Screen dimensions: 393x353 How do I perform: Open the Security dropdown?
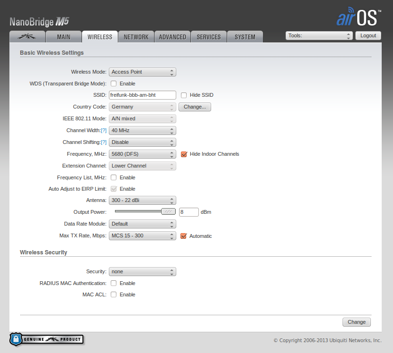[142, 271]
